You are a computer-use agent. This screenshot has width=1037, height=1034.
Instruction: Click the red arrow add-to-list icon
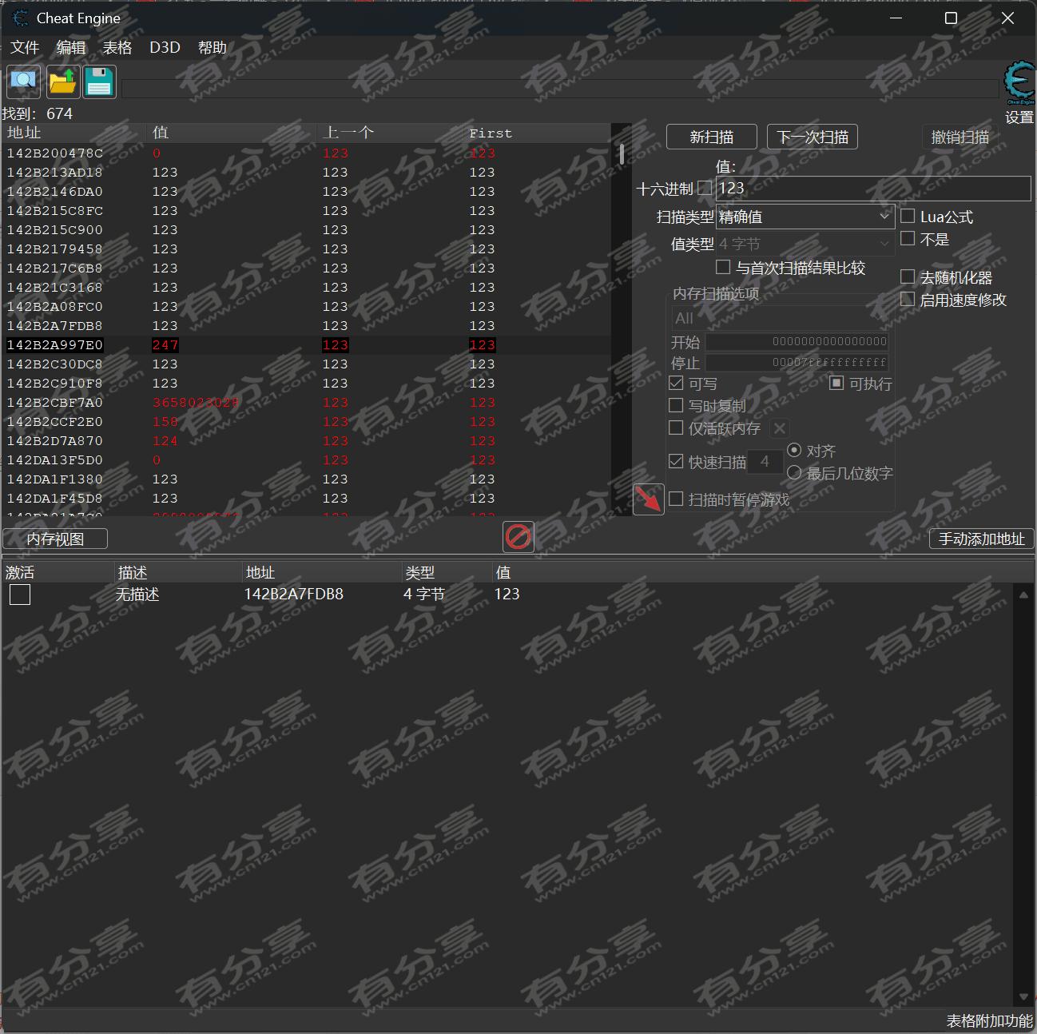(x=648, y=499)
